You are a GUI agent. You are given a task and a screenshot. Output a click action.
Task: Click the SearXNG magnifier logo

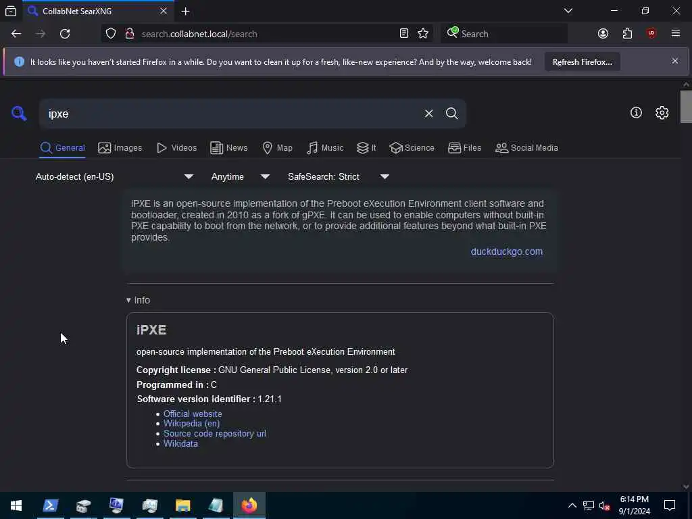[19, 114]
